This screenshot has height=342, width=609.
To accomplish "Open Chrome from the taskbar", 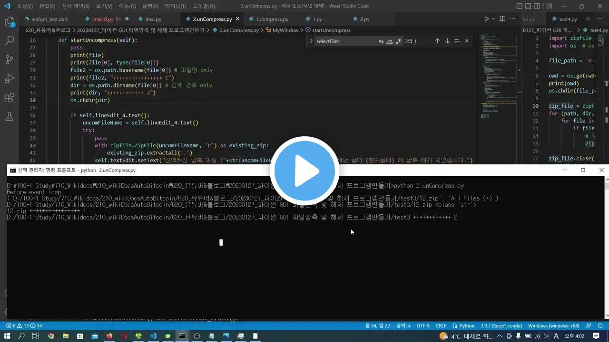I will 51,336.
